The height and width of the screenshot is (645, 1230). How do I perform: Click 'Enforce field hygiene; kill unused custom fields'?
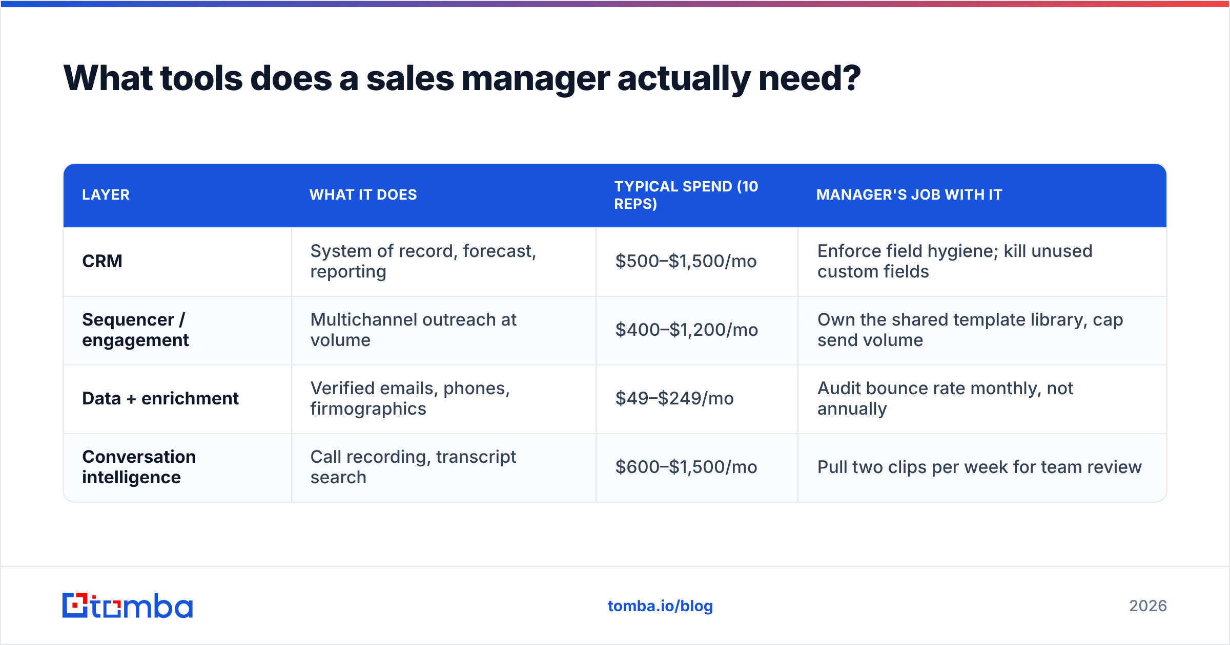955,261
